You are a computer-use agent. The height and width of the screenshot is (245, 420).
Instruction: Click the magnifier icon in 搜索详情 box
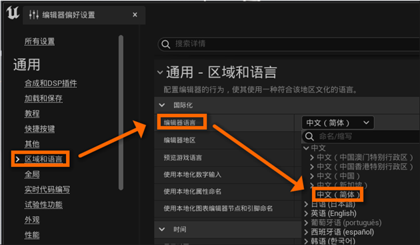tap(166, 44)
